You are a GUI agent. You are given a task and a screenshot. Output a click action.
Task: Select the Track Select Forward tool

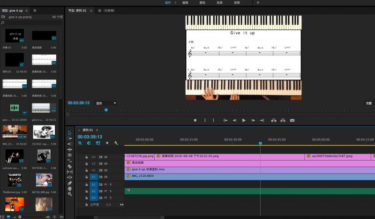[70, 139]
